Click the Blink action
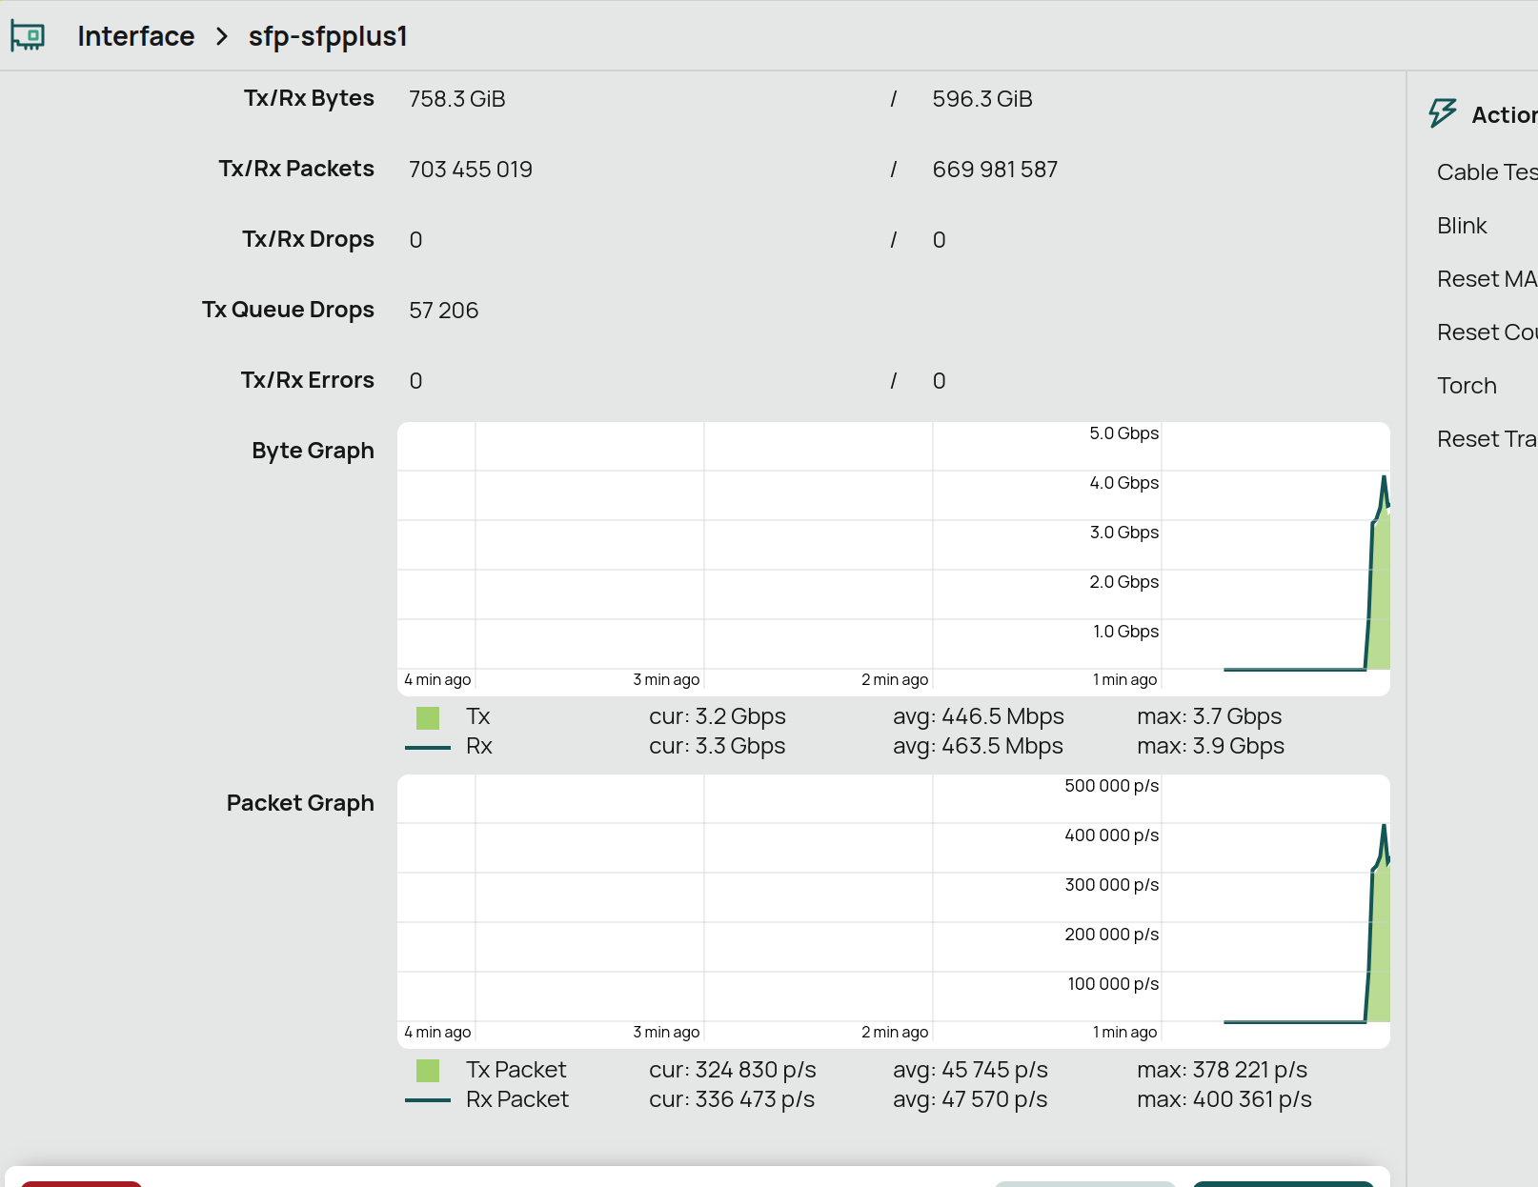 pos(1462,226)
